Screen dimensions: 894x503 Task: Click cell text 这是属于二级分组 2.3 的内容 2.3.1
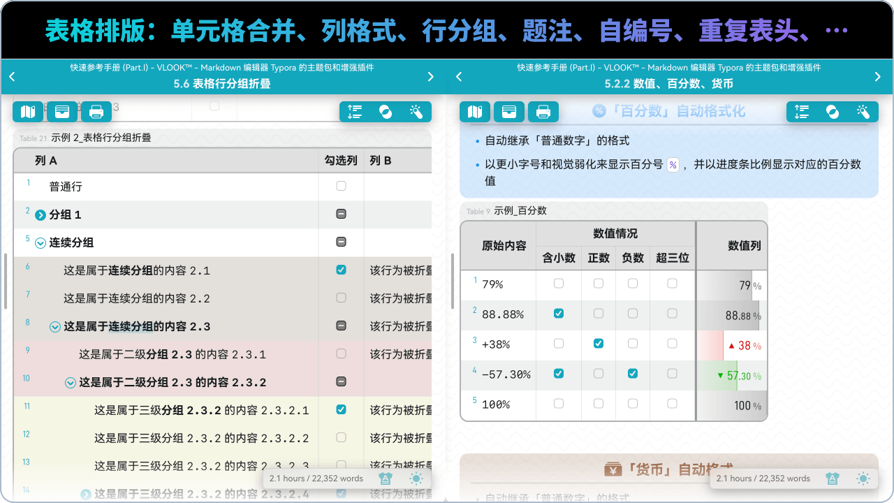[173, 354]
